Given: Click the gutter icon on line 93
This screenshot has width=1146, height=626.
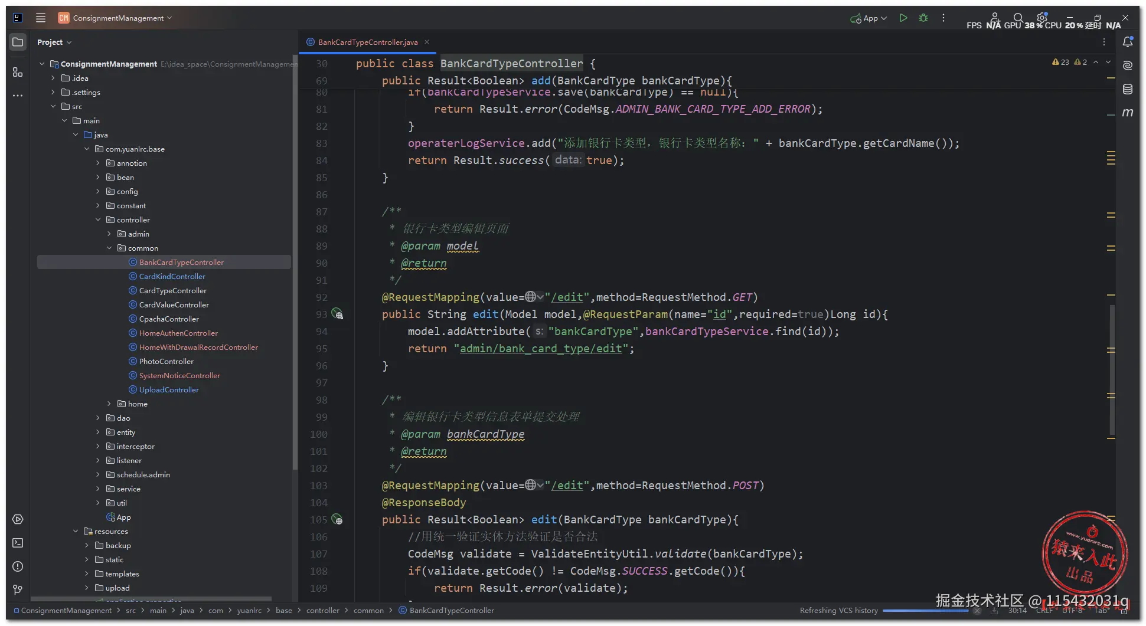Looking at the screenshot, I should [x=337, y=314].
